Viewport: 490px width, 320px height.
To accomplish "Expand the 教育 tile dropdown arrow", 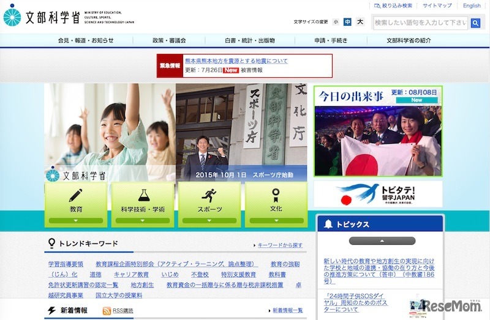I will pos(75,220).
